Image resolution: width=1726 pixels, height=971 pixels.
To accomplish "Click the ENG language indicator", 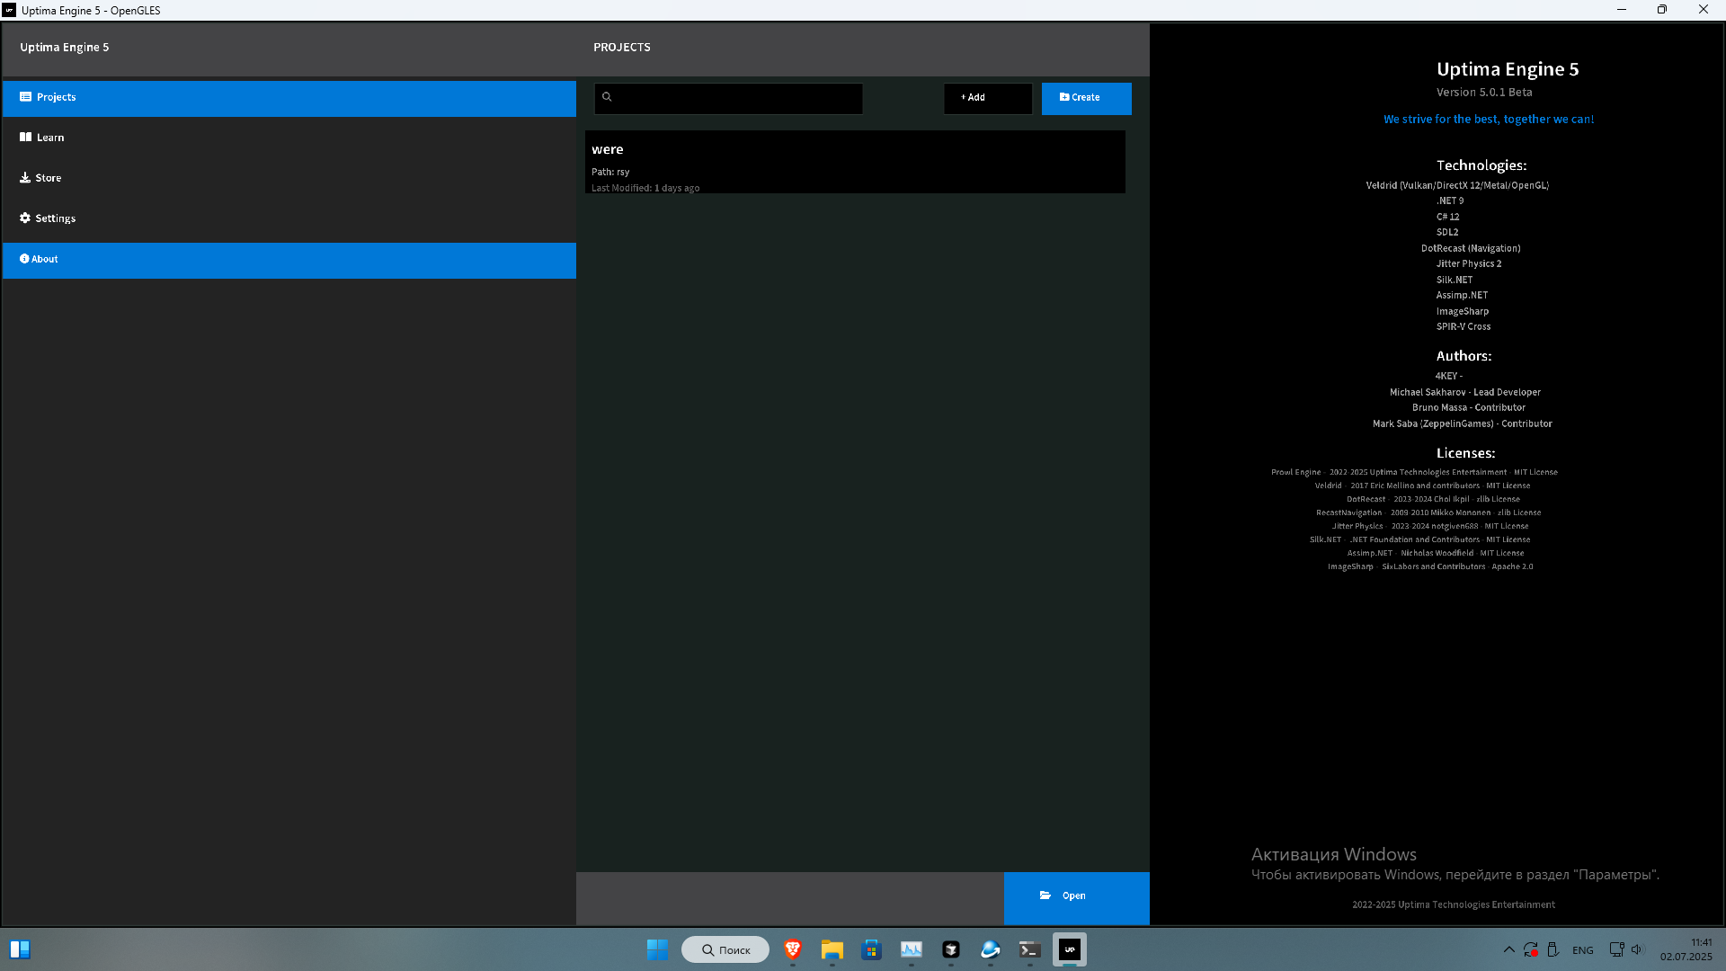I will coord(1583,951).
